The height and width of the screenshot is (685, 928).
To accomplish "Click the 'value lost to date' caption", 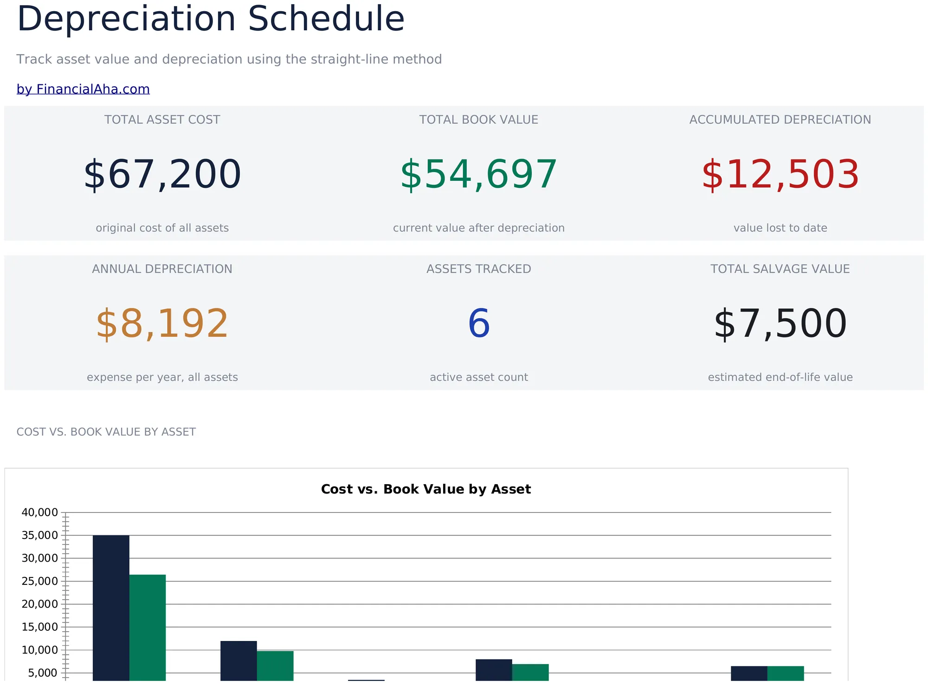I will [x=780, y=228].
